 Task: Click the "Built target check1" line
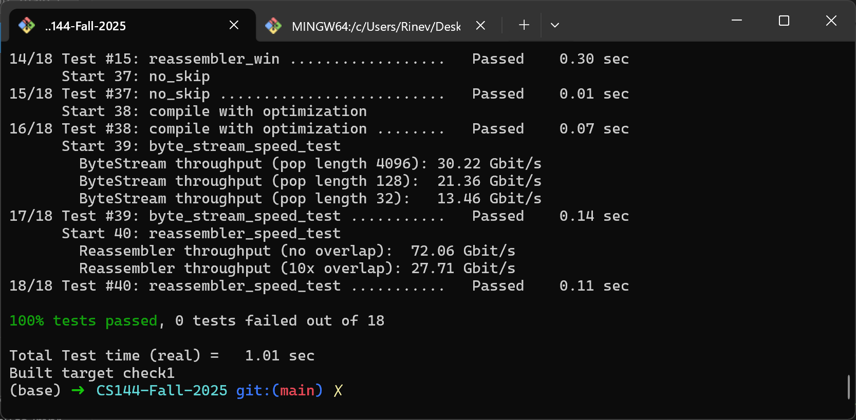pyautogui.click(x=92, y=373)
